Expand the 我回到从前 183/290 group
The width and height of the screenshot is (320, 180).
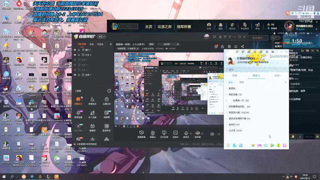(226, 112)
